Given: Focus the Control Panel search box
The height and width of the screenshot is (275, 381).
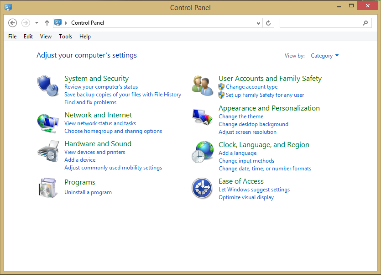Looking at the screenshot, I should pos(326,23).
